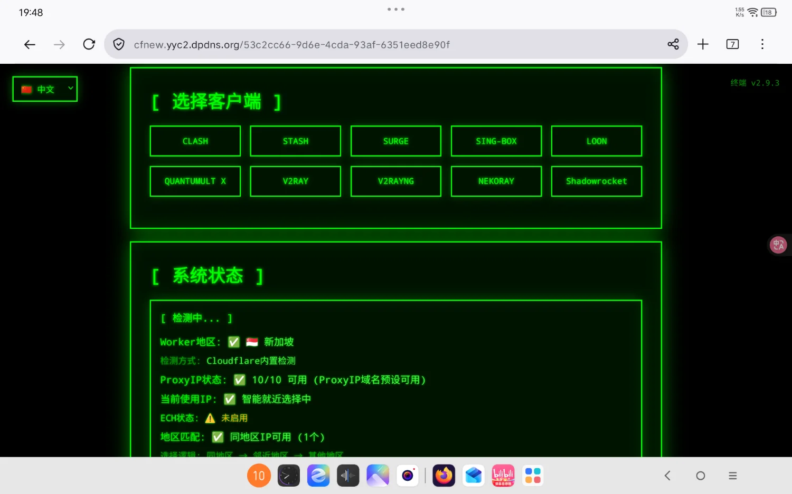792x494 pixels.
Task: Reload the current page
Action: 89,44
